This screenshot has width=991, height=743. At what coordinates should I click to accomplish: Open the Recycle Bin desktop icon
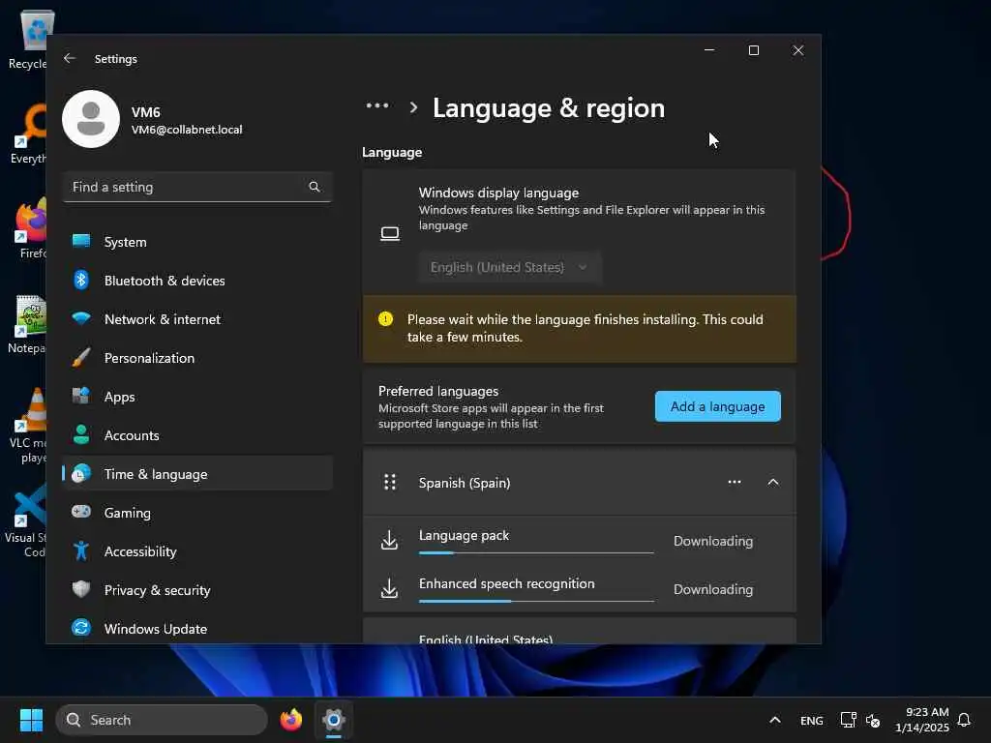(28, 41)
